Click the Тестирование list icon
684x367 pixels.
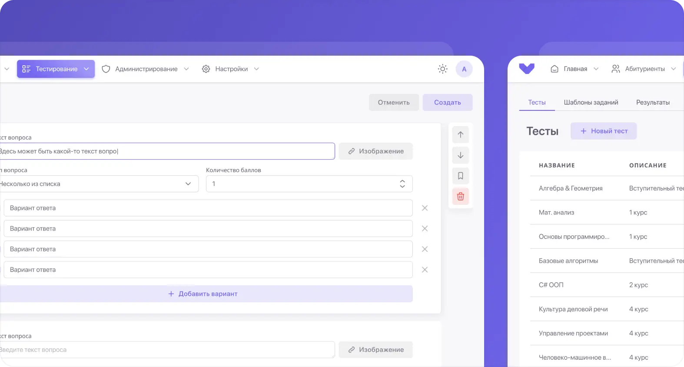pyautogui.click(x=27, y=69)
